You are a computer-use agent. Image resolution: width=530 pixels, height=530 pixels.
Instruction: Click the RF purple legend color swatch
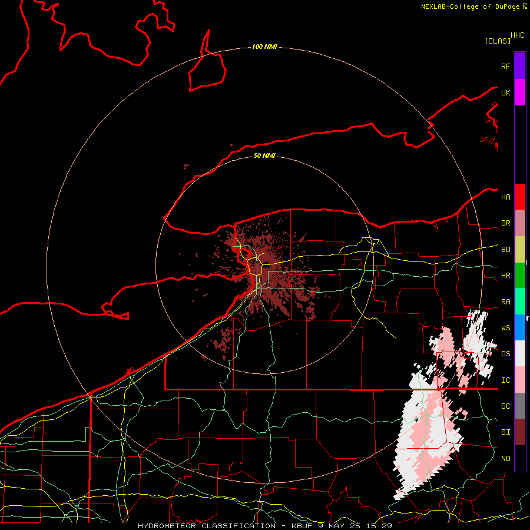(520, 66)
